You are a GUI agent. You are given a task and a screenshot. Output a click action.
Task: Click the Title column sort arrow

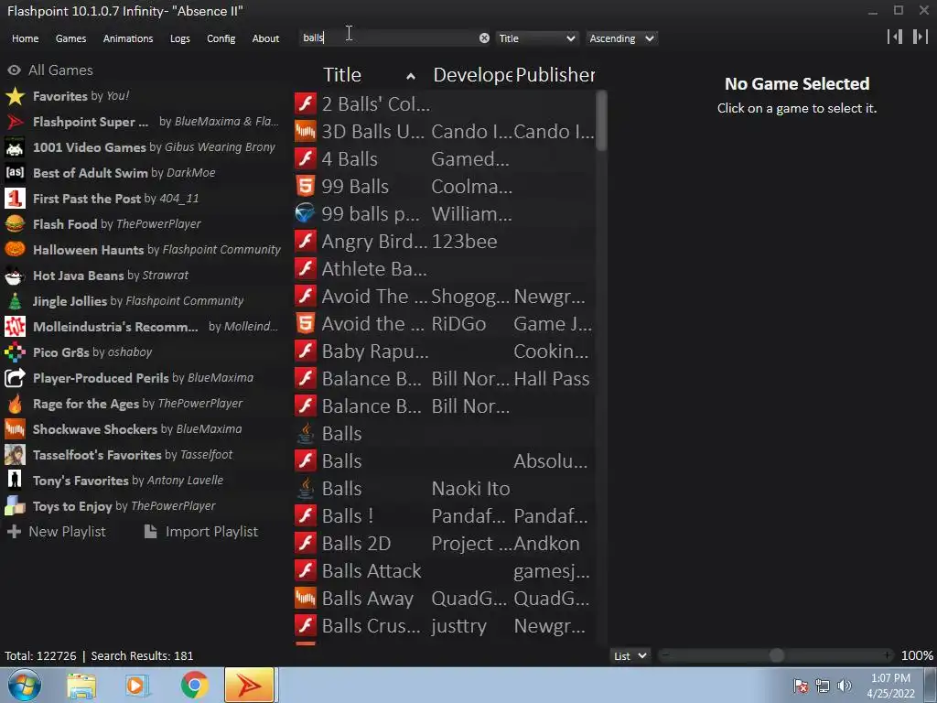[x=411, y=76]
